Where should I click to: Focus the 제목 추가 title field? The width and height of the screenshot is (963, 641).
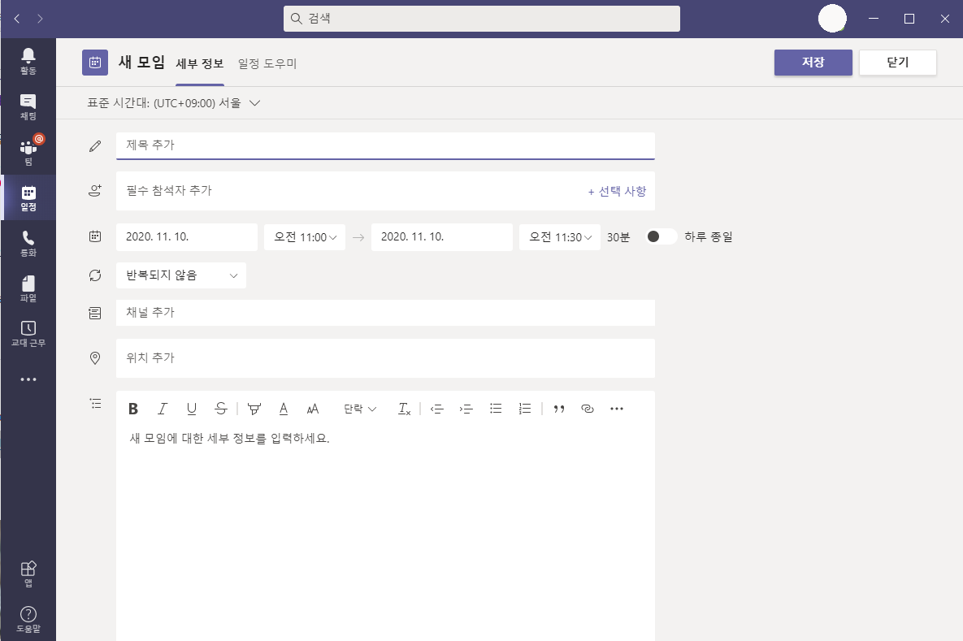pyautogui.click(x=386, y=145)
